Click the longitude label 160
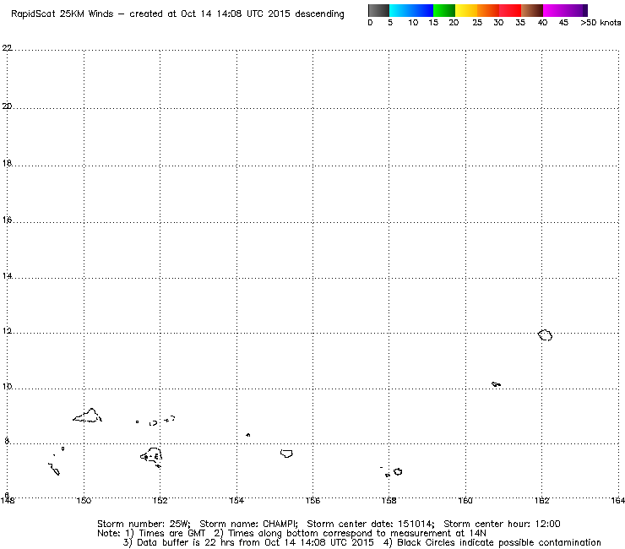Viewport: 625px width, 549px height. click(465, 500)
